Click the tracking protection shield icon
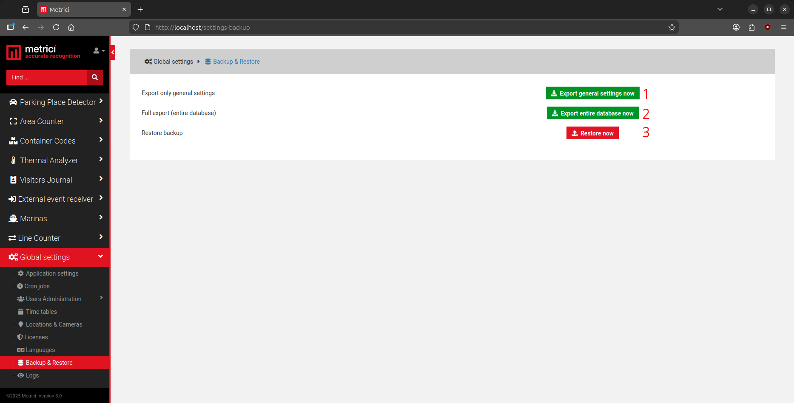The width and height of the screenshot is (794, 403). click(x=136, y=27)
